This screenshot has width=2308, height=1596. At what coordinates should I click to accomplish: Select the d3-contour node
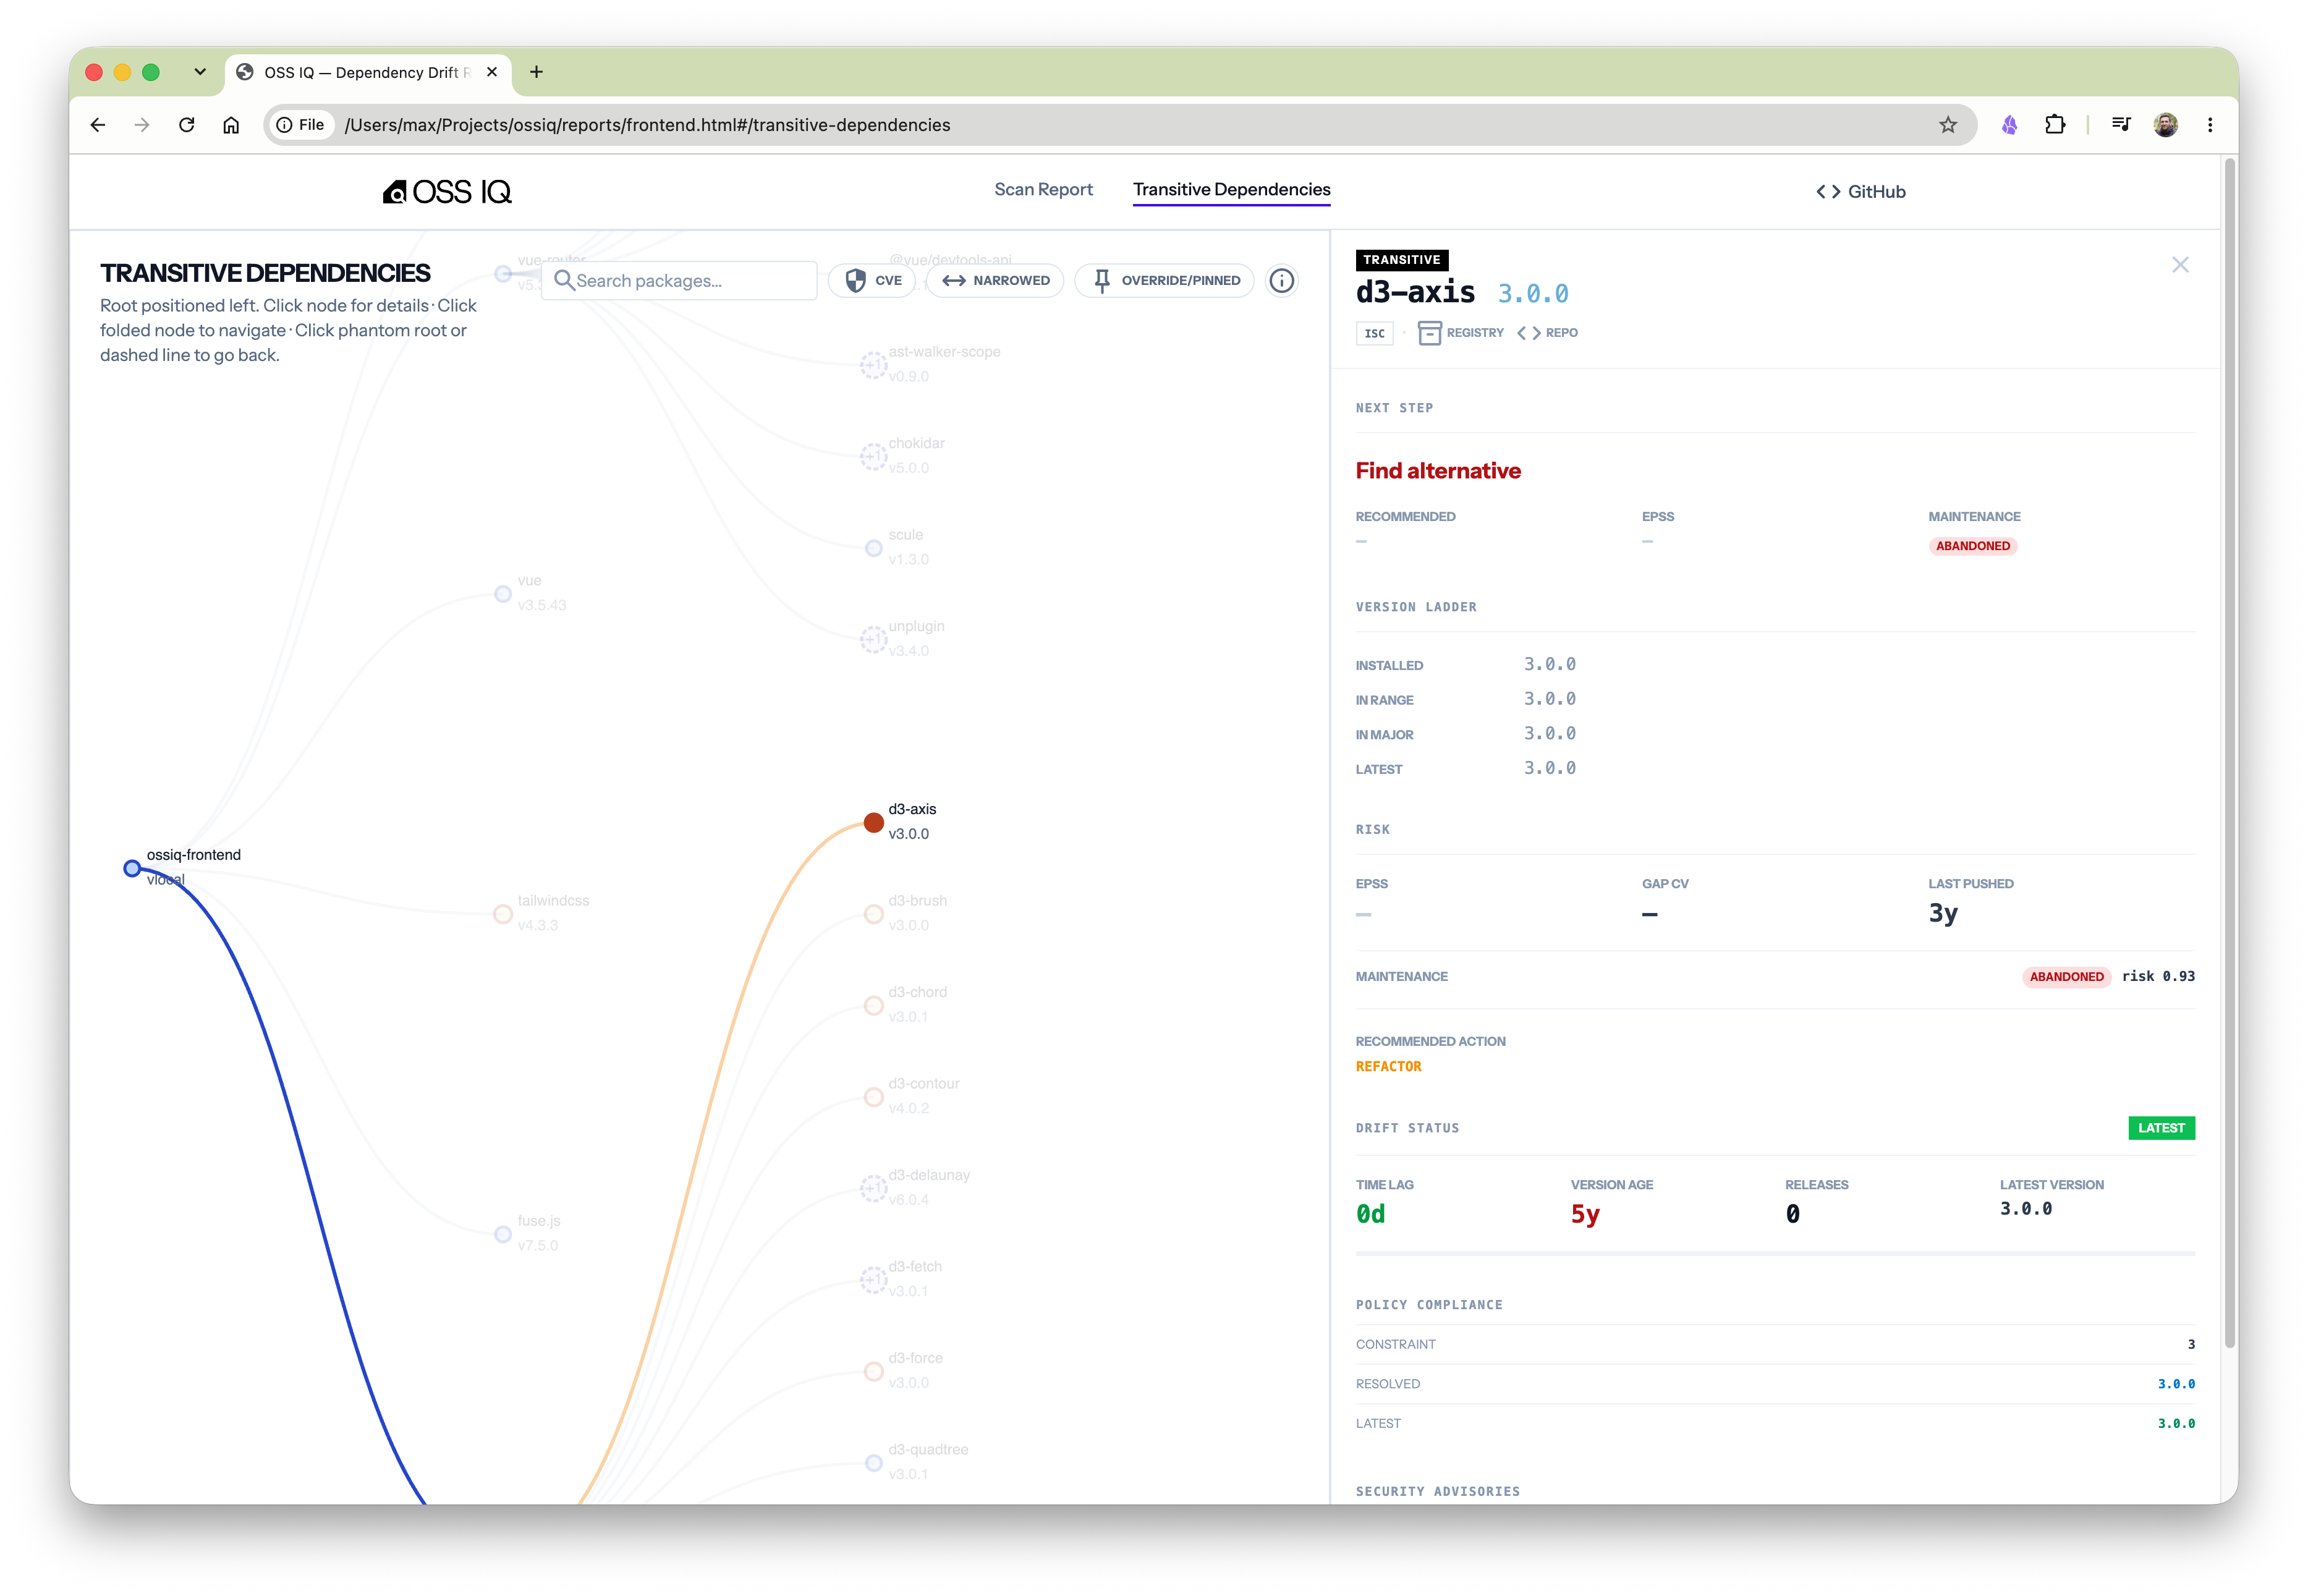point(873,1097)
